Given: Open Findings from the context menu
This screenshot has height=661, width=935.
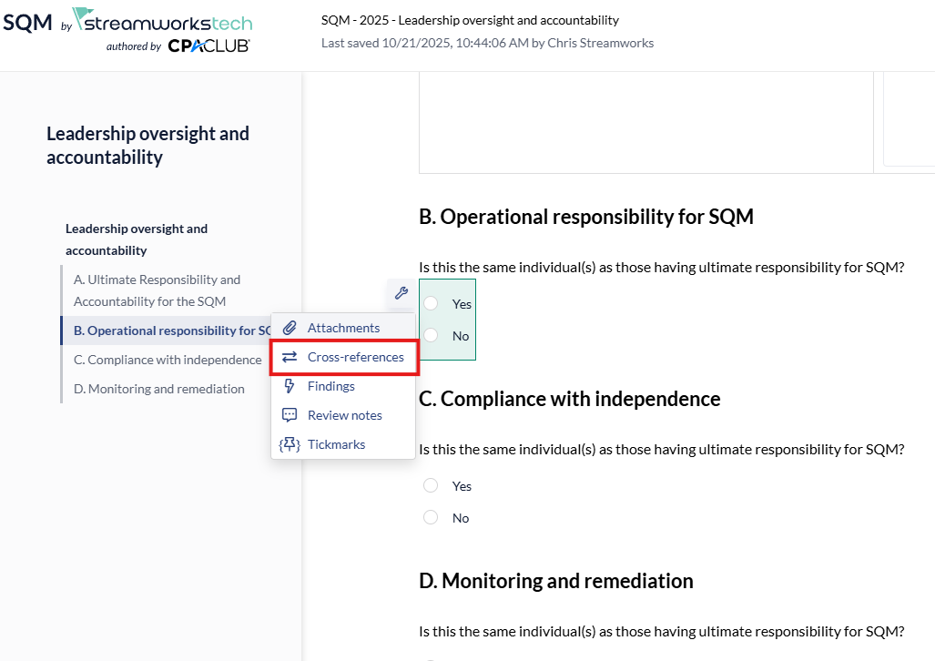Looking at the screenshot, I should 331,386.
